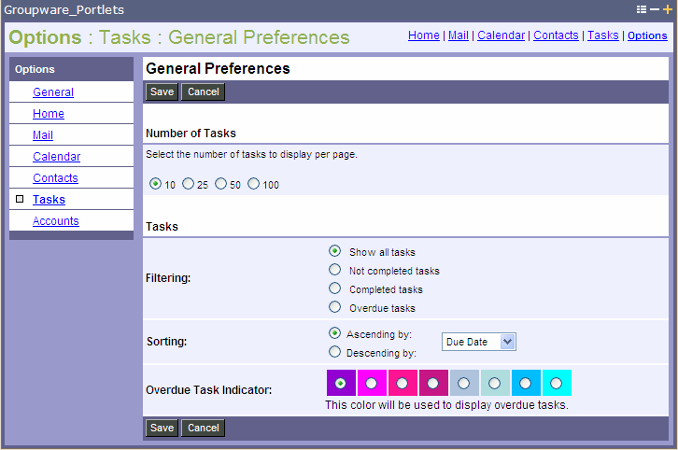Open Contacts from top navigation
The image size is (678, 450).
(x=556, y=35)
